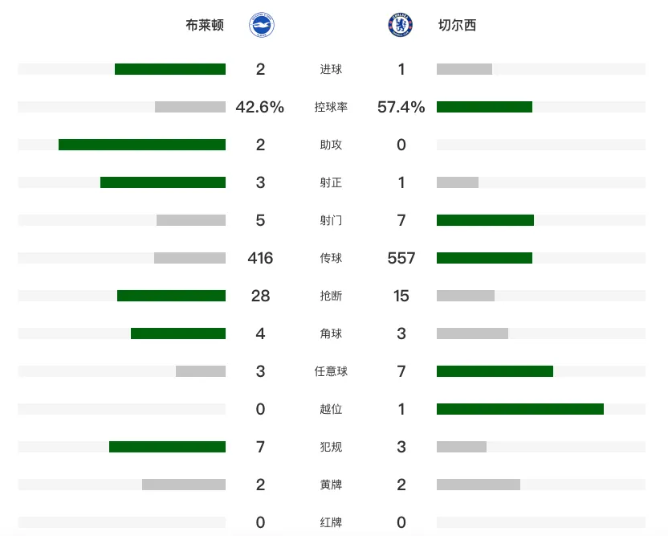
Task: Click Brighton's green 助攻 bar
Action: pyautogui.click(x=142, y=145)
